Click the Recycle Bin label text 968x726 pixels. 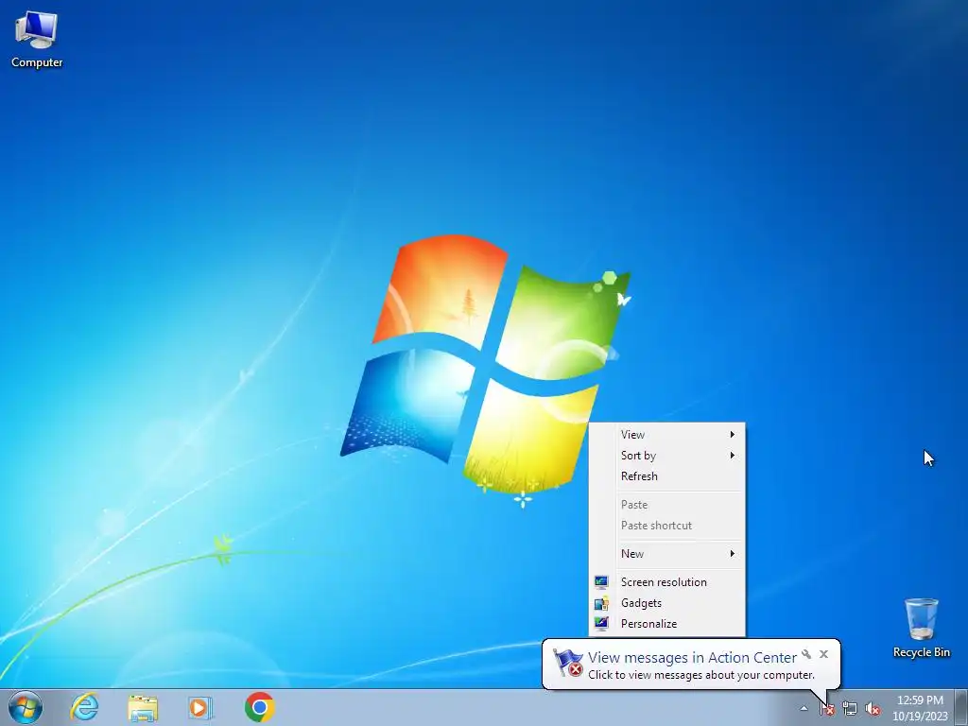[x=921, y=652]
